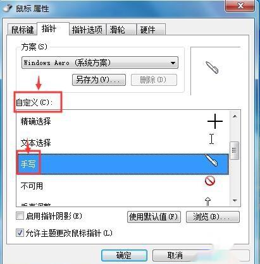Screen dimensions: 260x264
Task: Click the scroll up arrow of cursor list
Action: [235, 116]
